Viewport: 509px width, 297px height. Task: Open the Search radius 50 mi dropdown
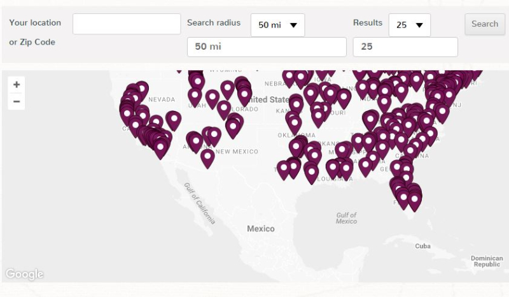(277, 25)
